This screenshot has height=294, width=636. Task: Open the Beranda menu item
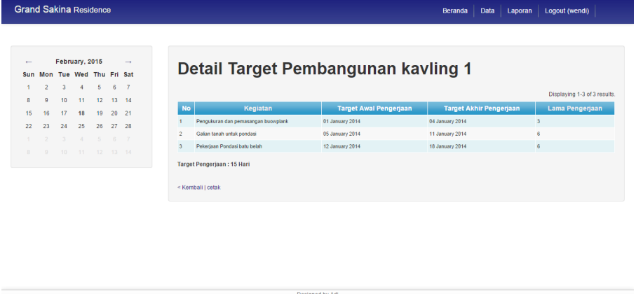pos(454,10)
